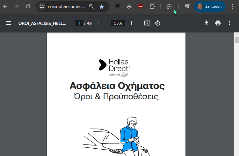
Task: Open the site information button
Action: click(42, 6)
